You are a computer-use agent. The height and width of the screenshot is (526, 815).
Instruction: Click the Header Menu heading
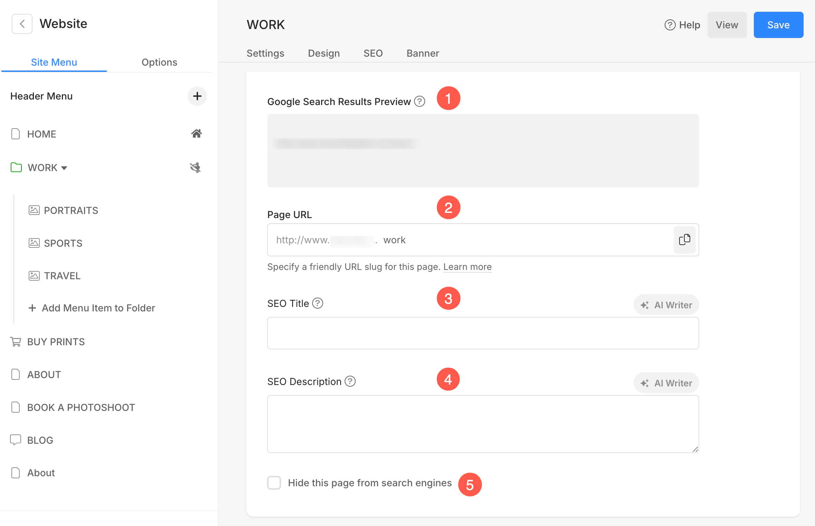click(x=41, y=96)
